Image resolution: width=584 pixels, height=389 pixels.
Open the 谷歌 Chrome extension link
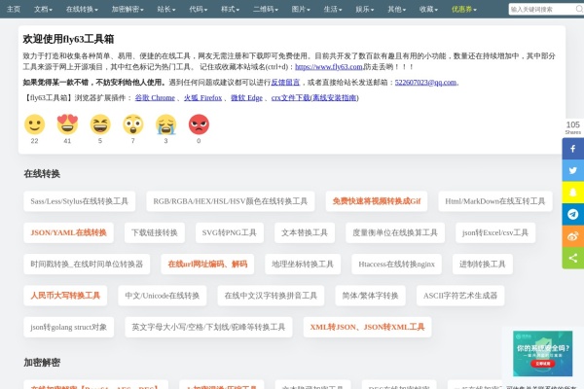click(x=156, y=98)
